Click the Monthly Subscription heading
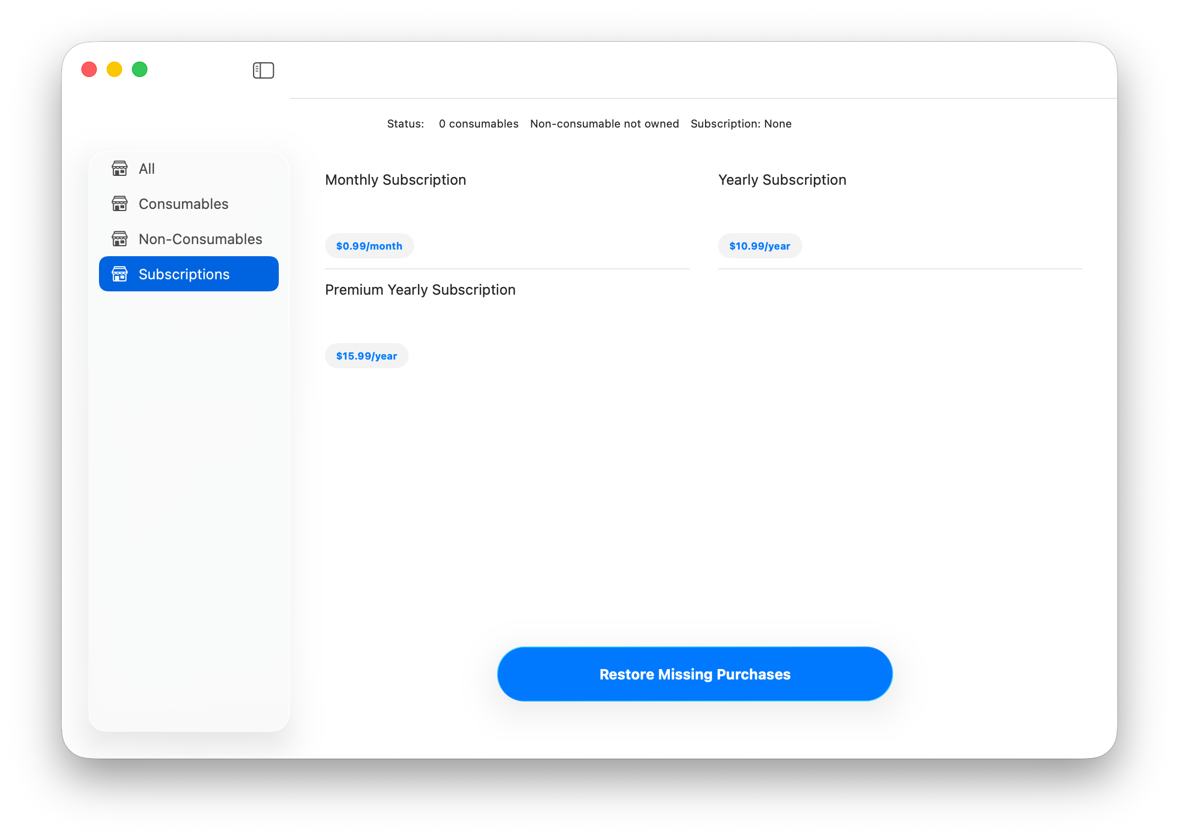Screen dimensions: 1179x840 coord(395,179)
